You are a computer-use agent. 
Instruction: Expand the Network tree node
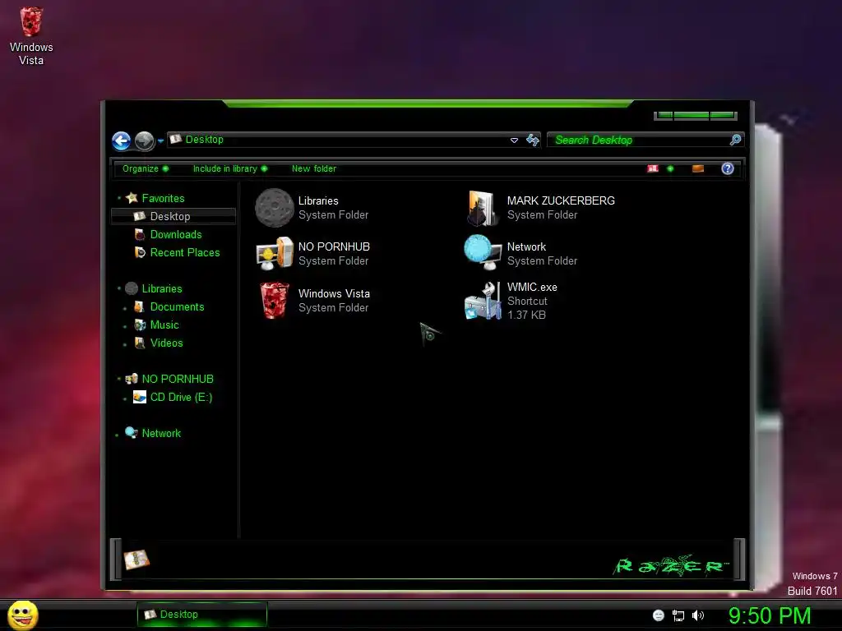pos(117,435)
